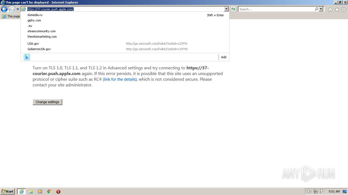Select the GobiernoUSA.gov favorites entry
The width and height of the screenshot is (348, 195).
coord(125,49)
